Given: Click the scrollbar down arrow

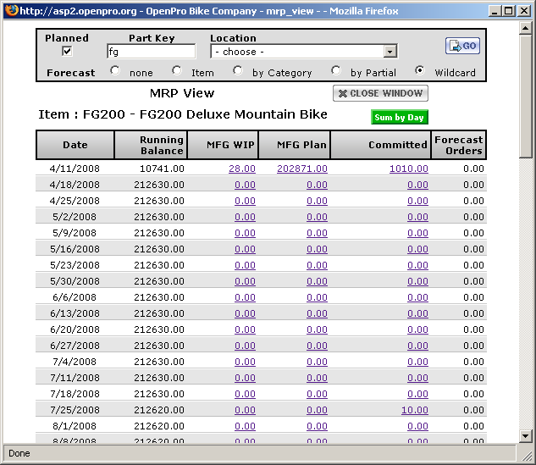Looking at the screenshot, I should click(527, 435).
